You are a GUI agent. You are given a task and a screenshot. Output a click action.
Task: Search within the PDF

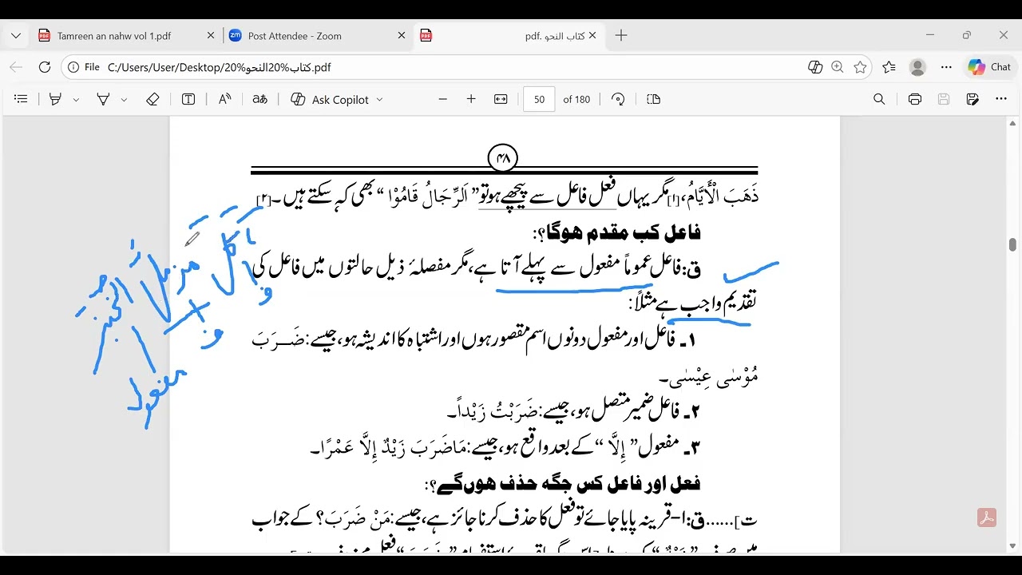(x=879, y=99)
